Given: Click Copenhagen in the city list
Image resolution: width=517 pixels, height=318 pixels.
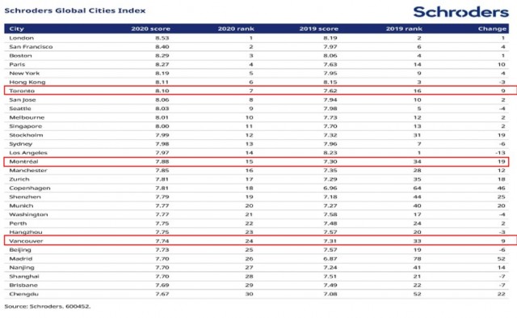Looking at the screenshot, I should 30,188.
